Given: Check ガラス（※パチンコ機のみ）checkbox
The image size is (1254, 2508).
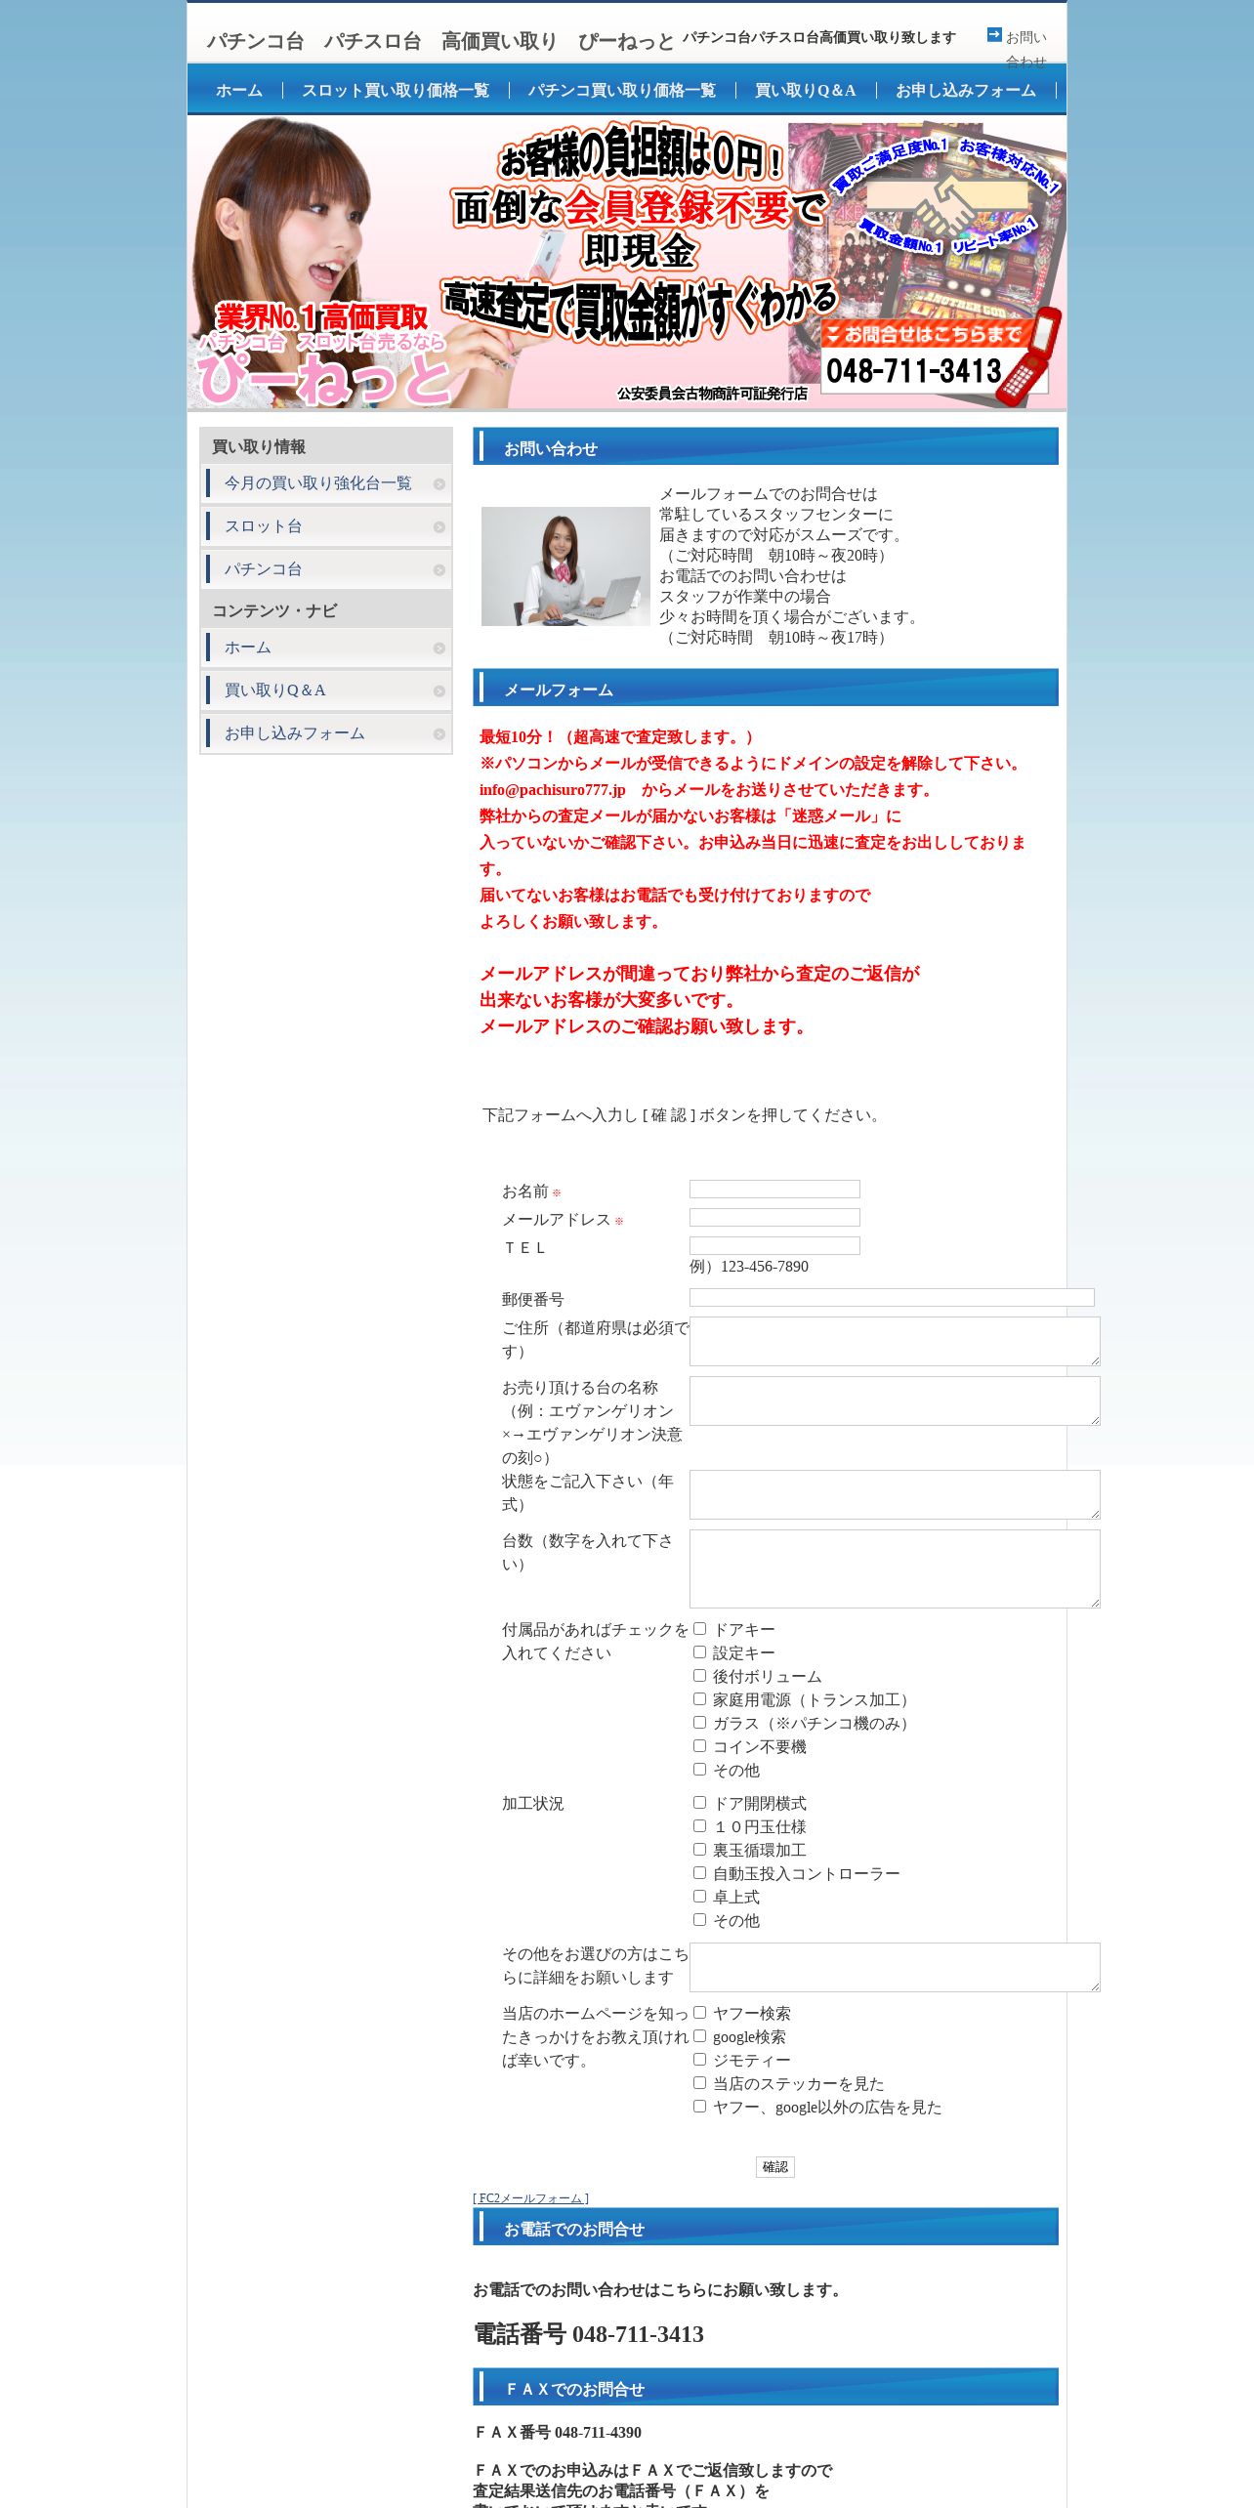Looking at the screenshot, I should (699, 1722).
